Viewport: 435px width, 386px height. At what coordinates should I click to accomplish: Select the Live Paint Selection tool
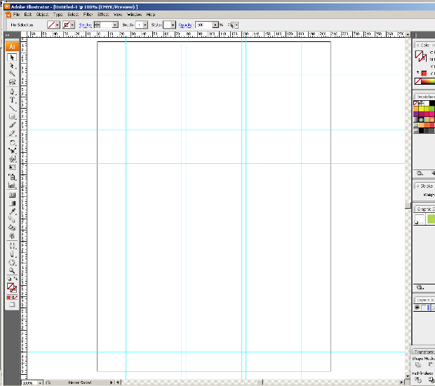click(x=12, y=236)
